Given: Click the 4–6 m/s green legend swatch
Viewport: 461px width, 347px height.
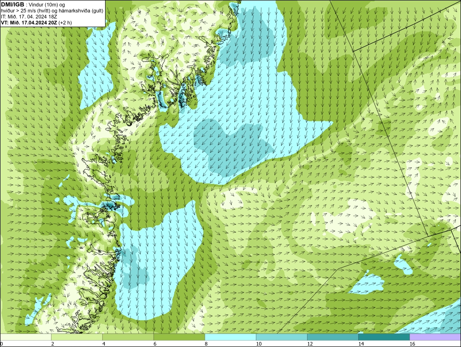Looking at the screenshot, I should coord(128,337).
